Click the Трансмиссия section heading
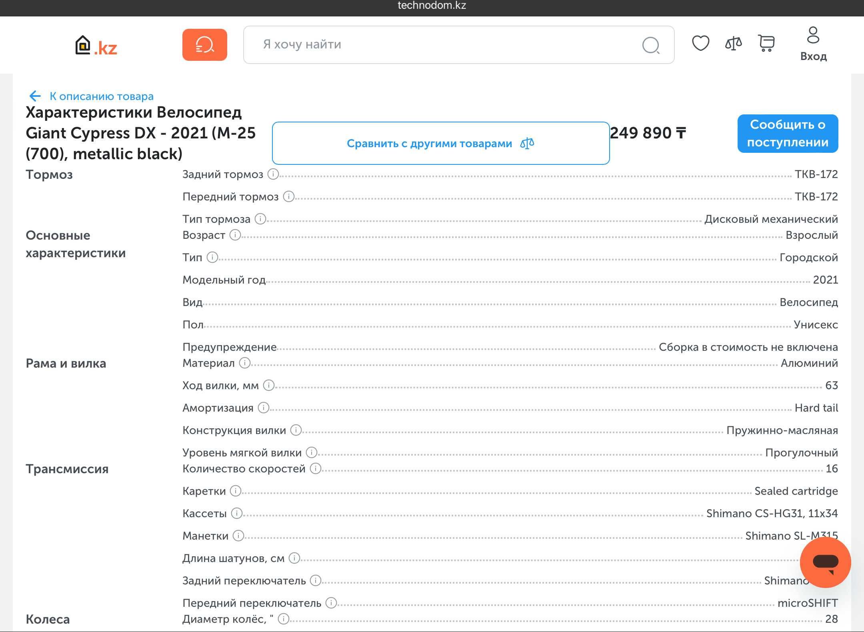The width and height of the screenshot is (864, 632). (67, 469)
